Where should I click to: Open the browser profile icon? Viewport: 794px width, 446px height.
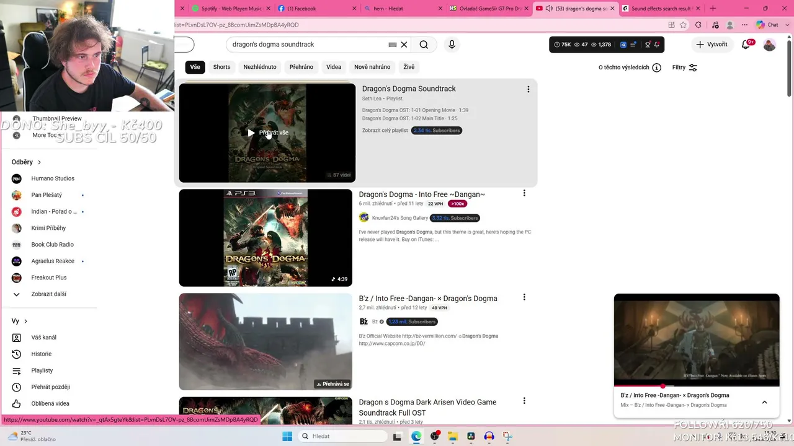tap(729, 25)
